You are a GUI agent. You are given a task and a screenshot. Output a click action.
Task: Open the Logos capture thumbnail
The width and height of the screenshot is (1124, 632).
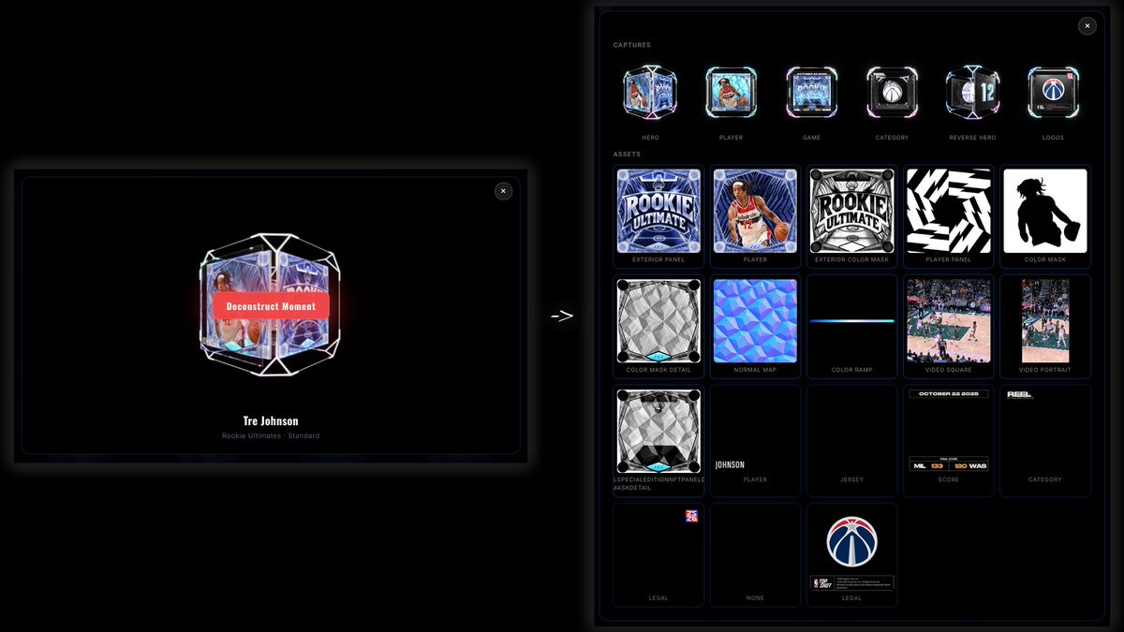(1053, 94)
